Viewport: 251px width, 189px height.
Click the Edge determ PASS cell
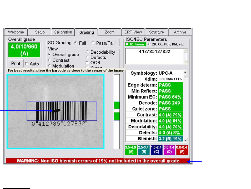(x=170, y=85)
